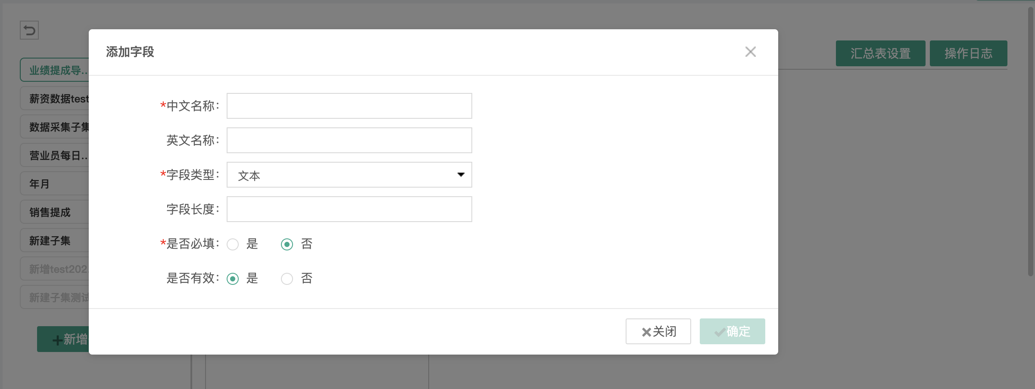Focus the 英文名称 input field
The width and height of the screenshot is (1035, 389).
point(349,140)
